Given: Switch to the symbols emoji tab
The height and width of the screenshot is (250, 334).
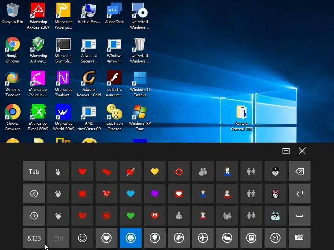Looking at the screenshot, I should [251, 238].
